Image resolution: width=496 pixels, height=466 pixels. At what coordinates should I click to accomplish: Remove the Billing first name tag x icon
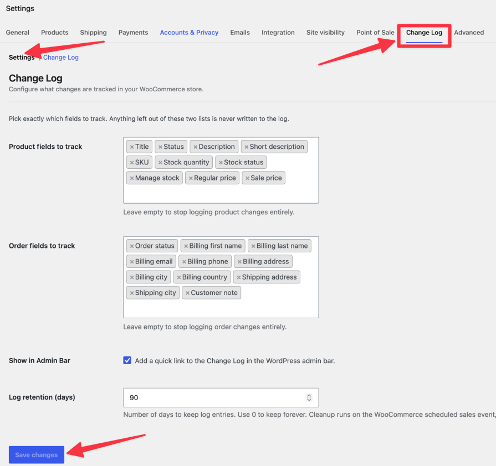pos(186,246)
